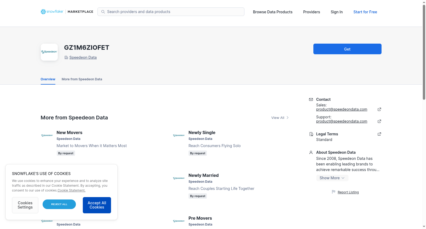The width and height of the screenshot is (426, 229).
Task: Click Start for Free link
Action: pos(365,12)
